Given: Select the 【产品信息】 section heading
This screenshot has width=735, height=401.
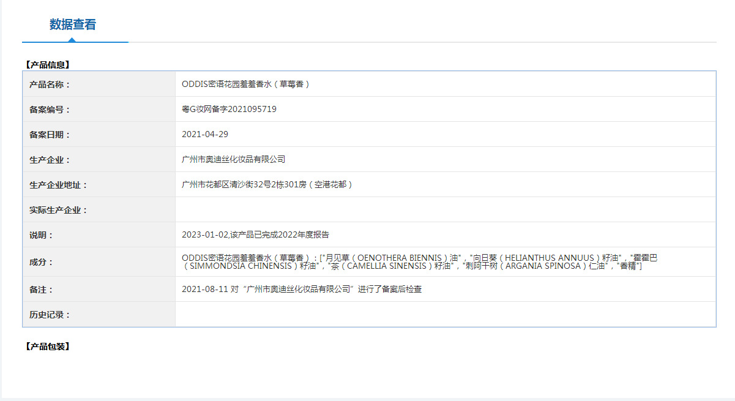Looking at the screenshot, I should pyautogui.click(x=47, y=64).
